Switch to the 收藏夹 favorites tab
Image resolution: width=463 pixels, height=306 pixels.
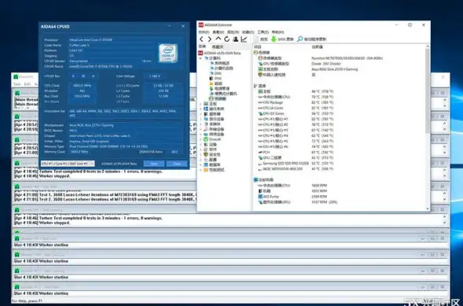click(217, 46)
